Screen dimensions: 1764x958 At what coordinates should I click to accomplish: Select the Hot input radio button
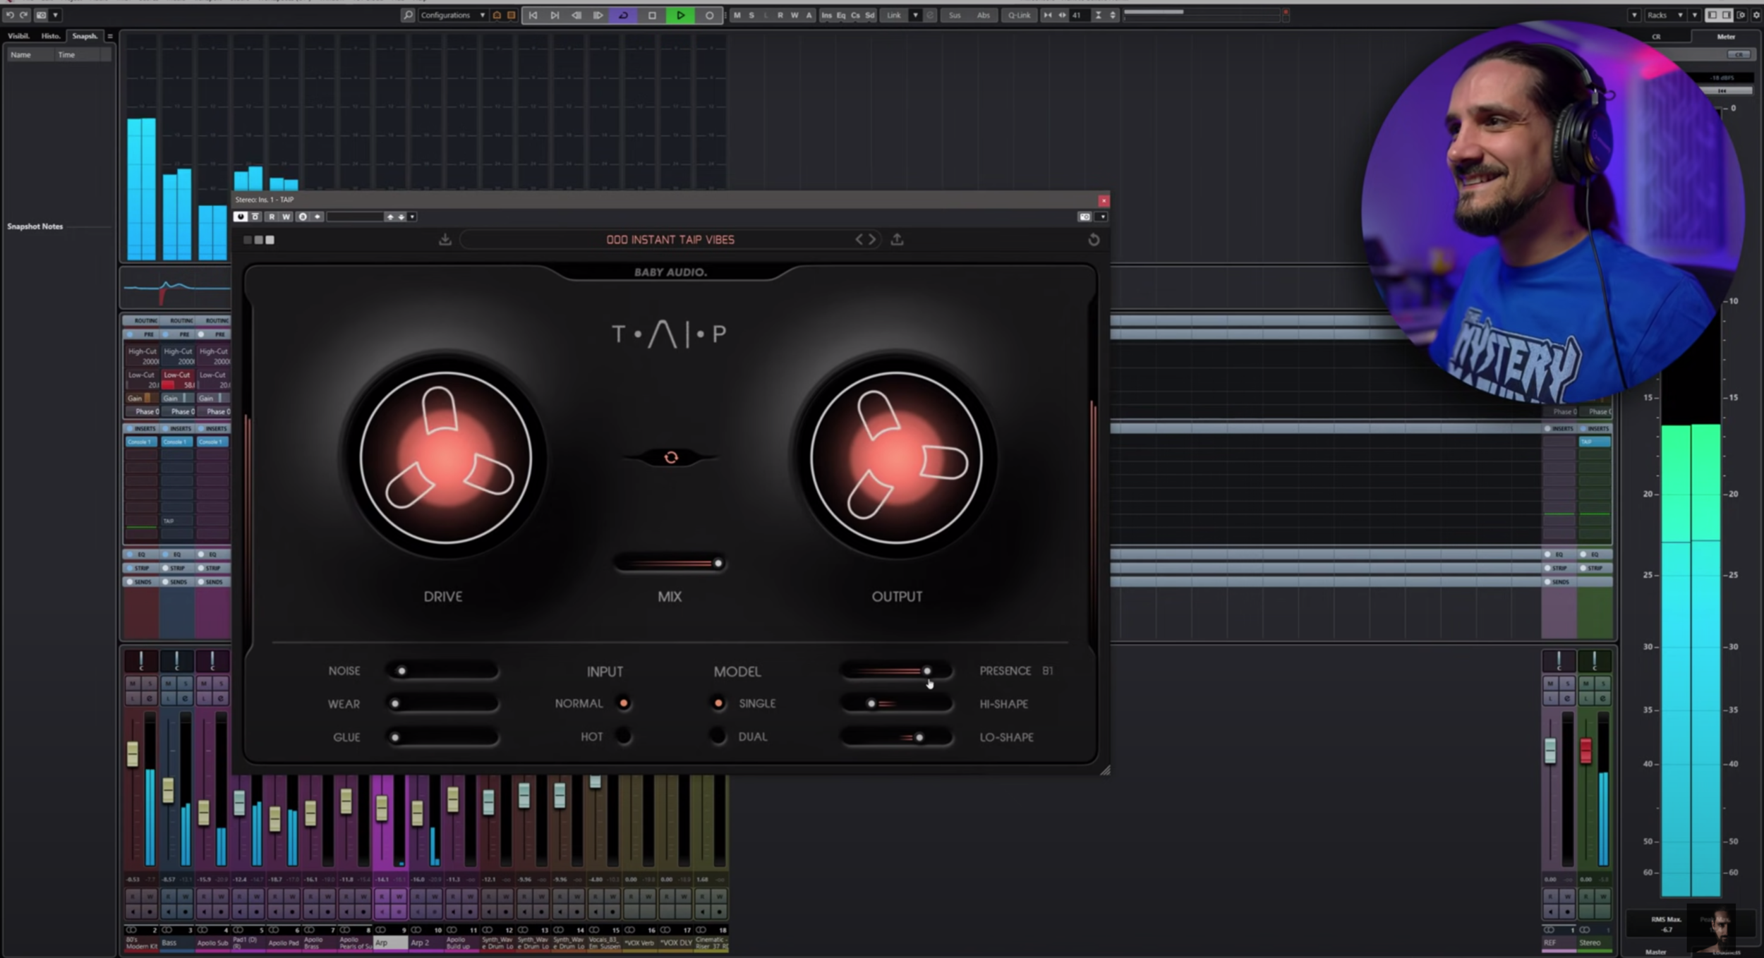[624, 736]
